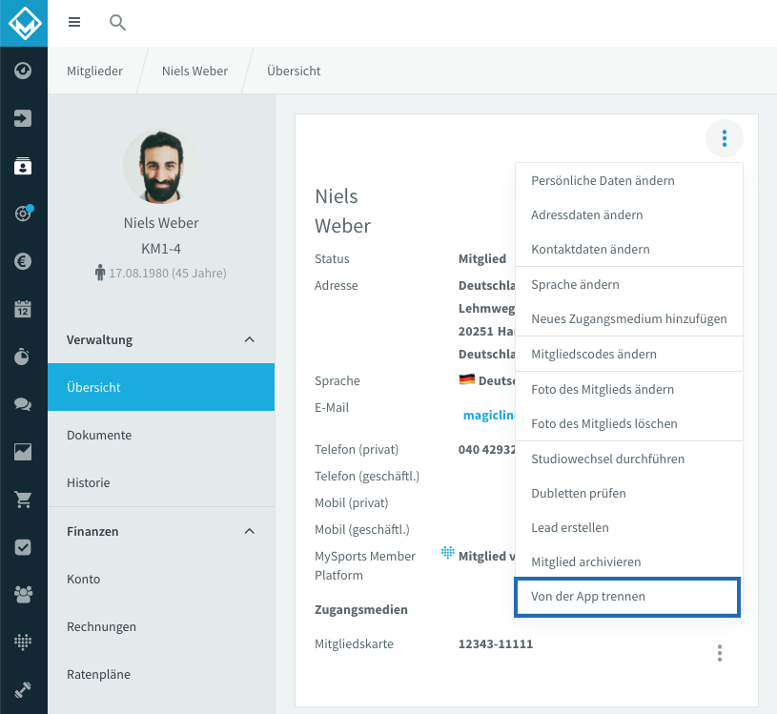777x714 pixels.
Task: Open the dashboard gauge icon in sidebar
Action: click(23, 71)
